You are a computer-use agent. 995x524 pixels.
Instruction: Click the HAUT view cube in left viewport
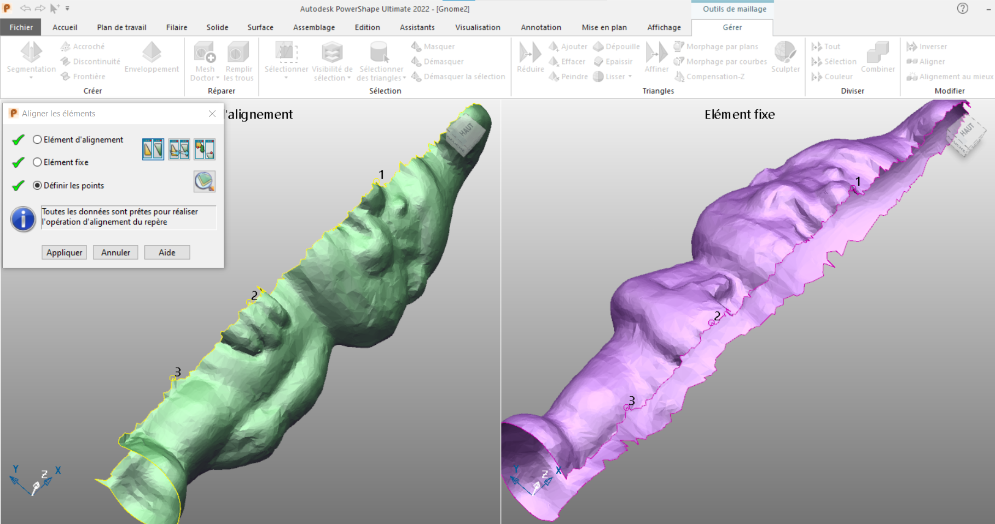[467, 134]
